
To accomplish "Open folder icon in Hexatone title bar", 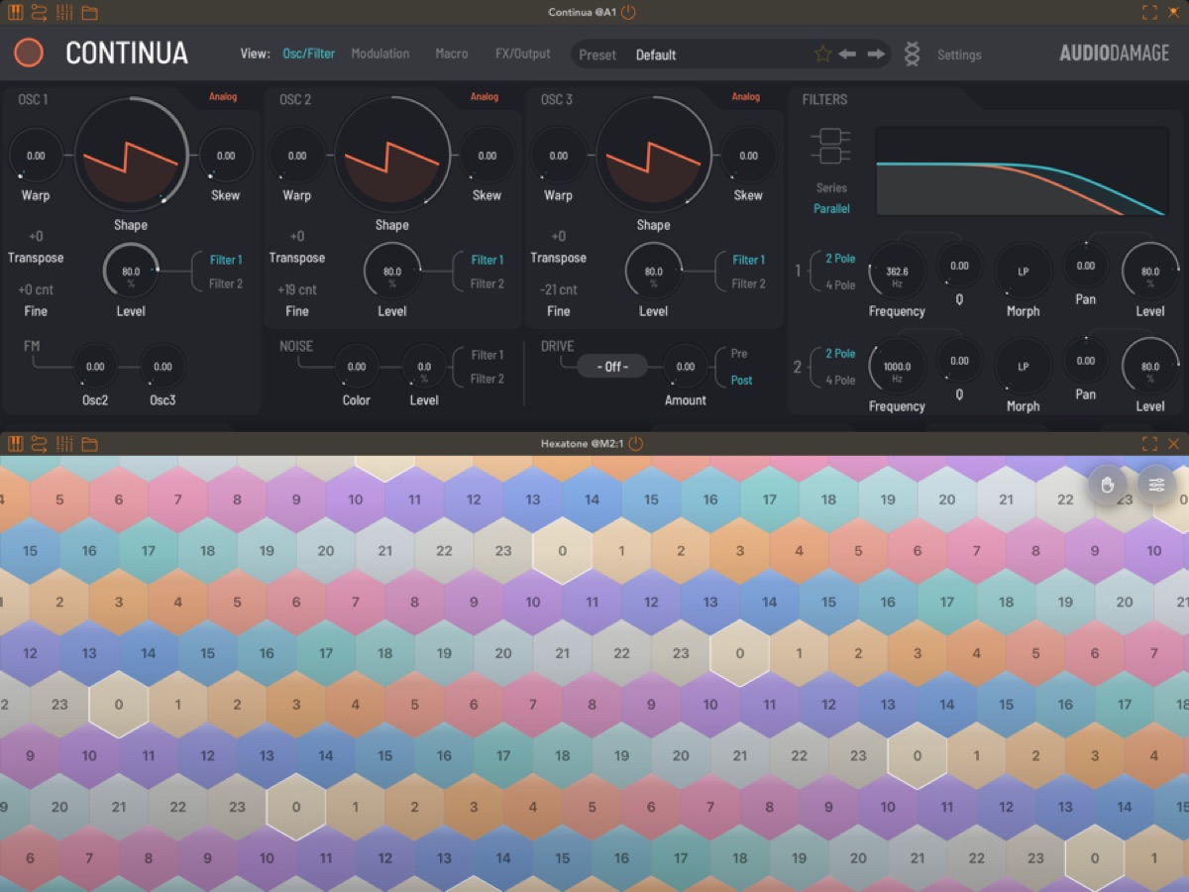I will pos(89,443).
